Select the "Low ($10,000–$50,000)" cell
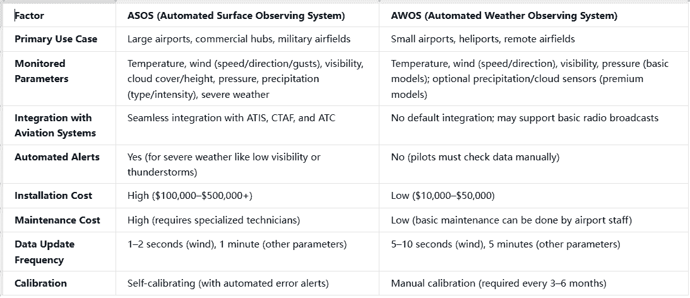Screen dimensions: 690x298 pos(443,196)
